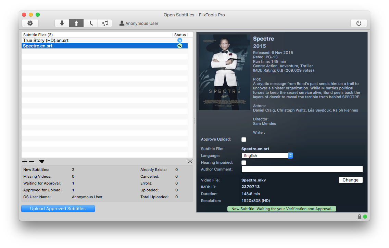Click the director name Sam Mendes
Image resolution: width=389 pixels, height=248 pixels.
[264, 123]
